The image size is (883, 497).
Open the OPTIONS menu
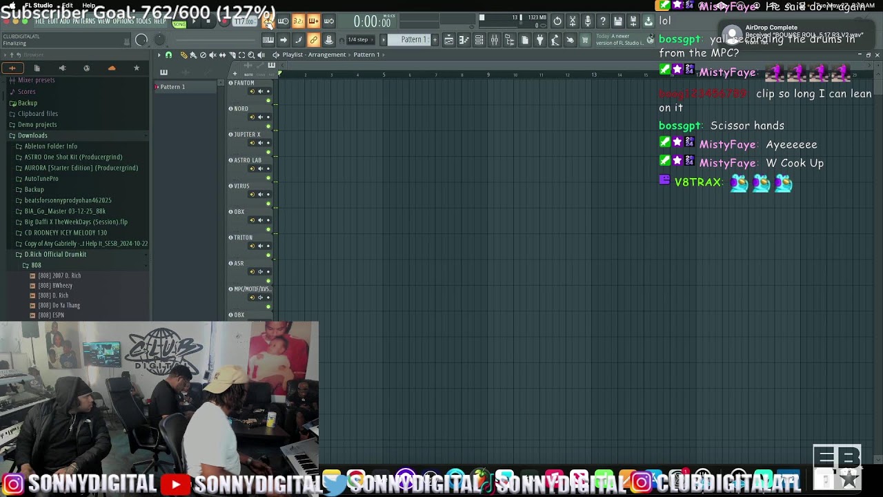click(x=123, y=21)
